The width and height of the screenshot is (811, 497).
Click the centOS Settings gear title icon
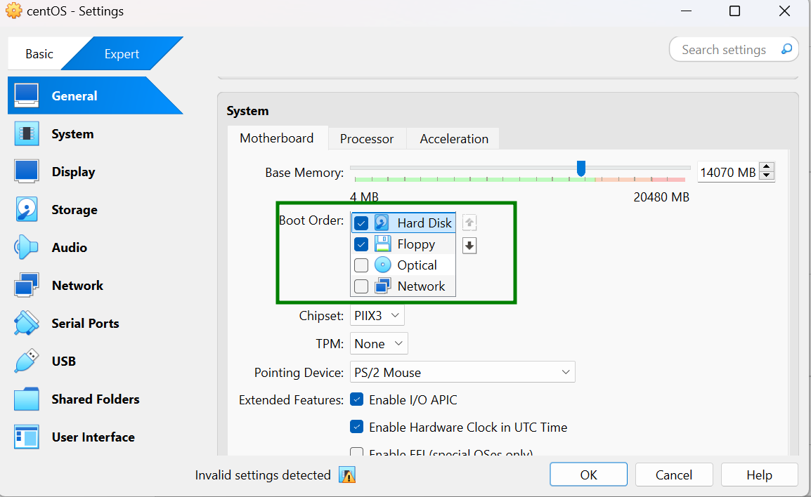point(14,11)
